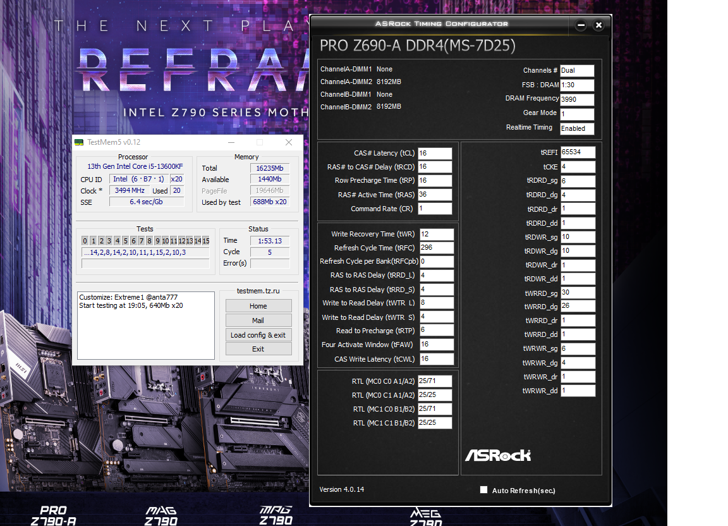Select the tRFCpb value field
The image size is (728, 526).
click(x=437, y=261)
